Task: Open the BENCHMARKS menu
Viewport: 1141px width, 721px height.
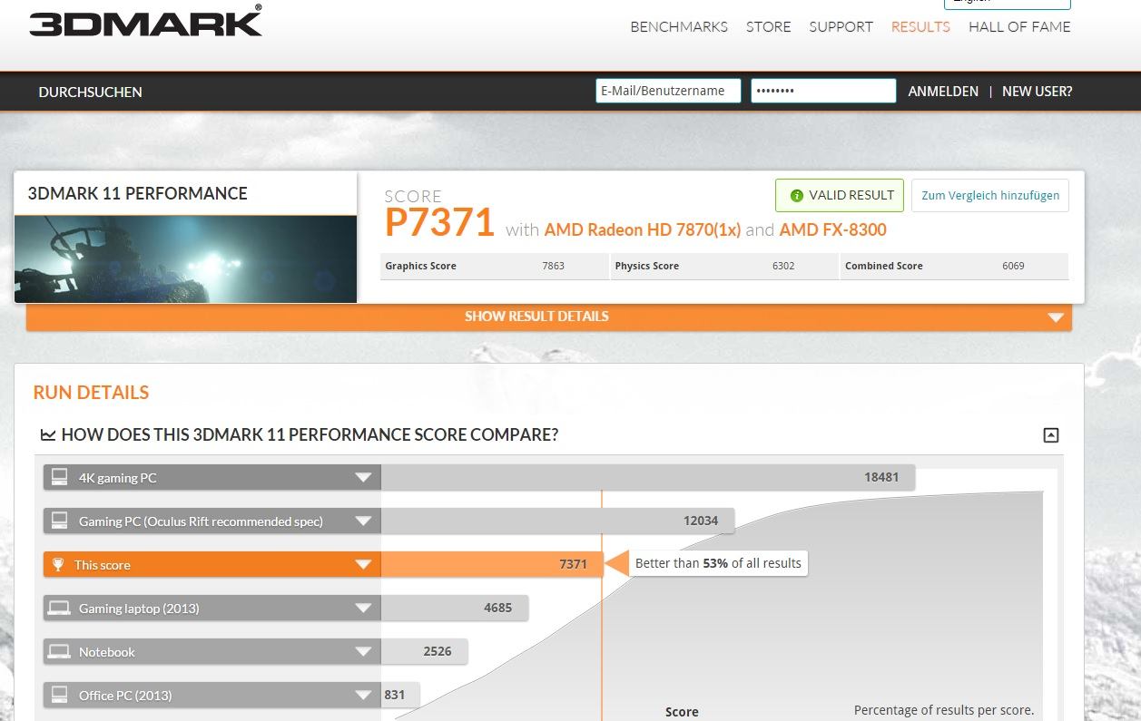Action: [x=679, y=26]
